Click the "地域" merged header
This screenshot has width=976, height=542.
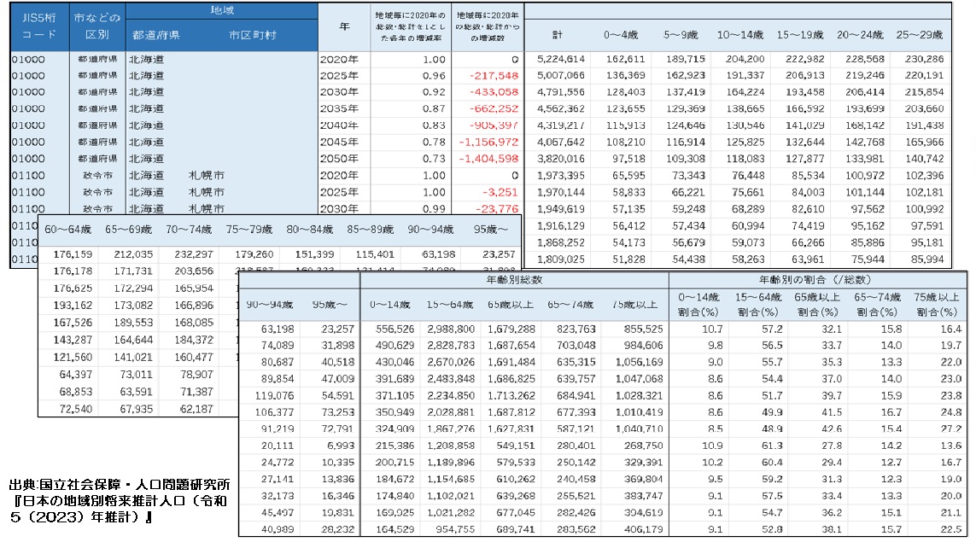click(222, 10)
